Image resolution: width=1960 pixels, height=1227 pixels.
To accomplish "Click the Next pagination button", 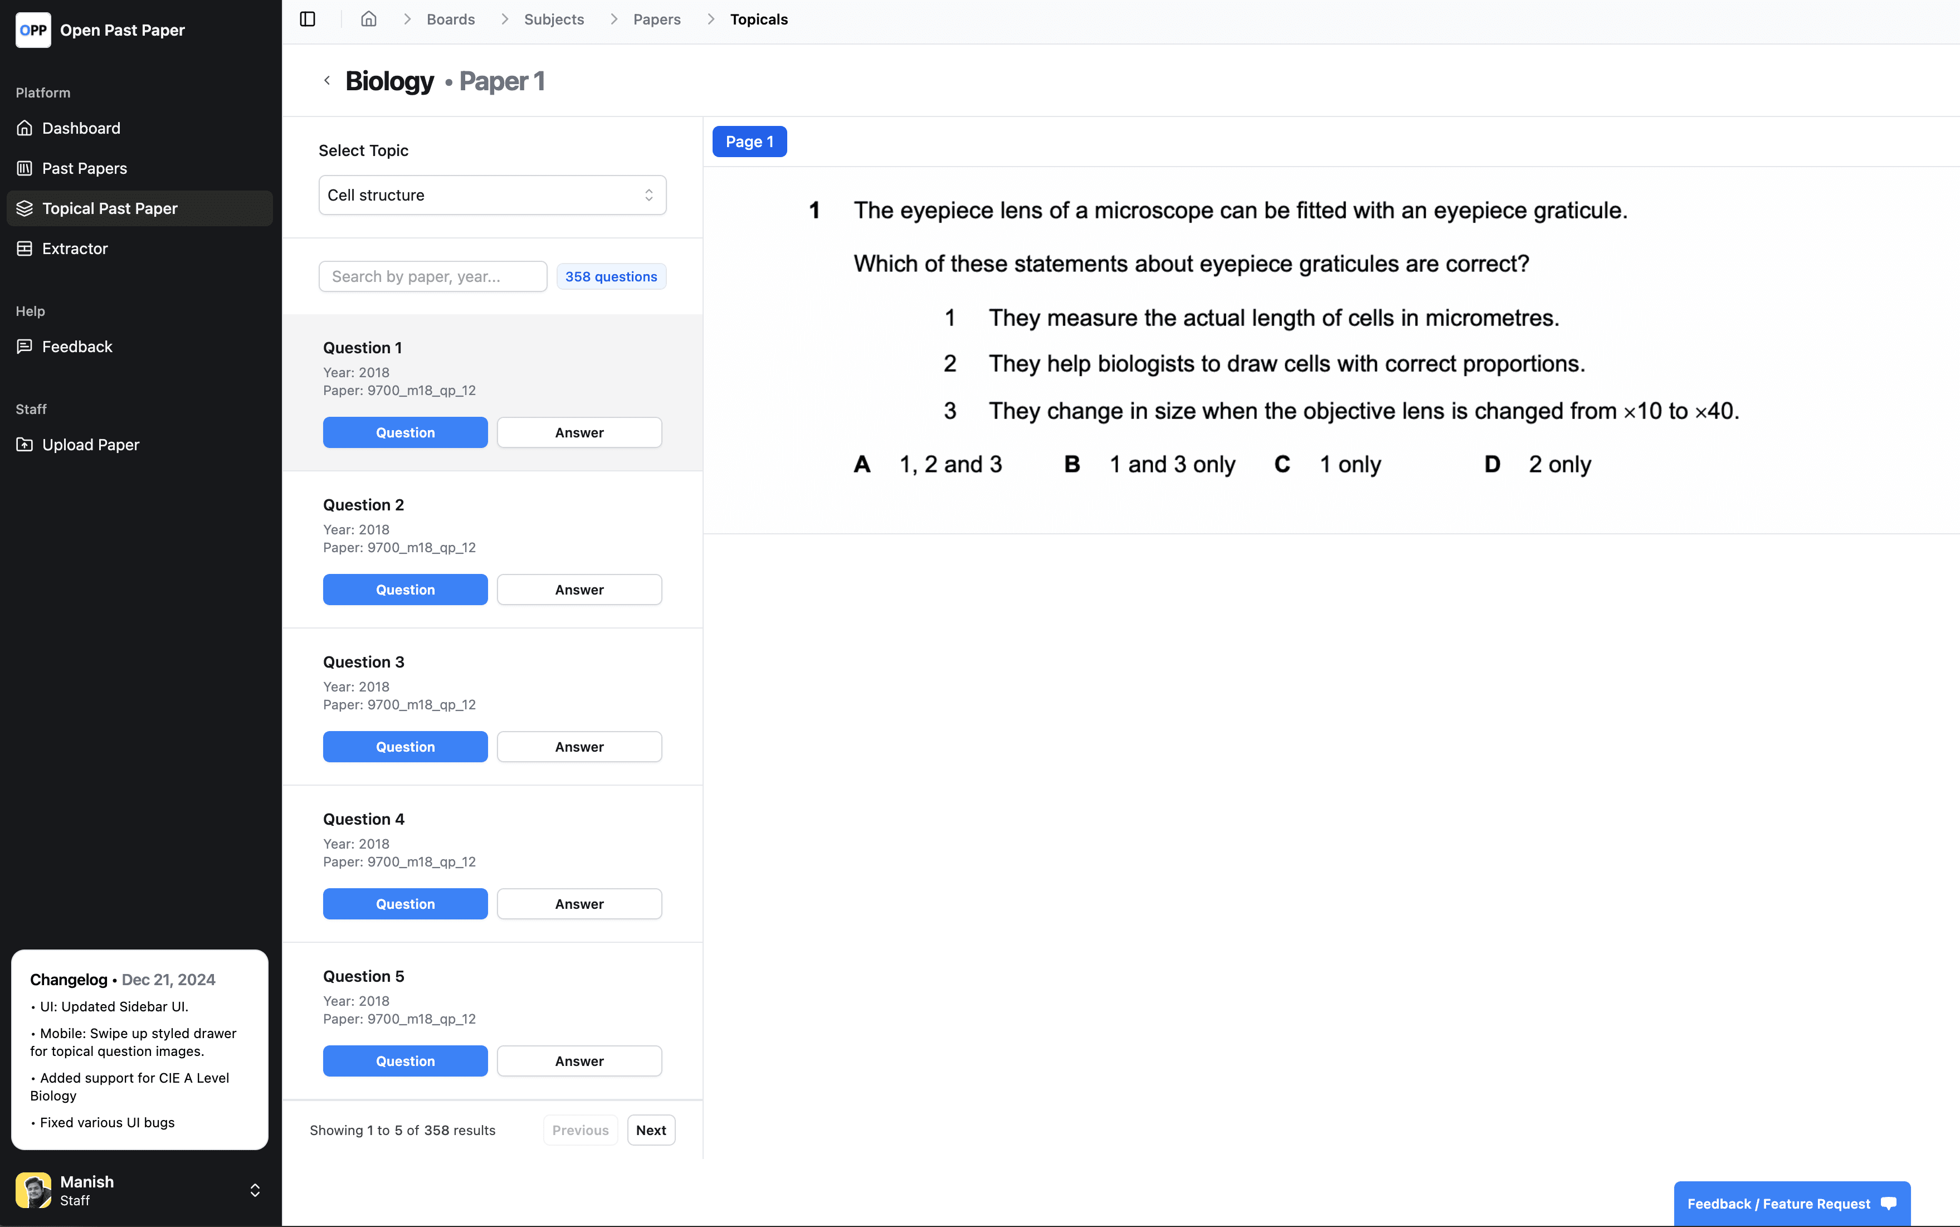I will pos(651,1129).
